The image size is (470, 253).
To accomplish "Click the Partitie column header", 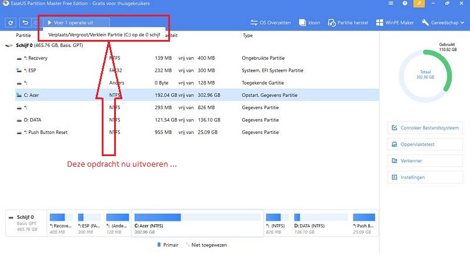I will (24, 35).
